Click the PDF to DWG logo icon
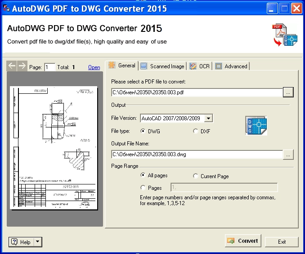Screen dimensions: 305x254 [x=285, y=35]
